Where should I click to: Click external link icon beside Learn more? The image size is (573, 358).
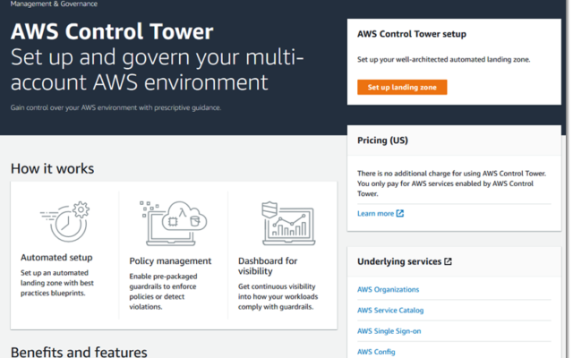click(400, 213)
